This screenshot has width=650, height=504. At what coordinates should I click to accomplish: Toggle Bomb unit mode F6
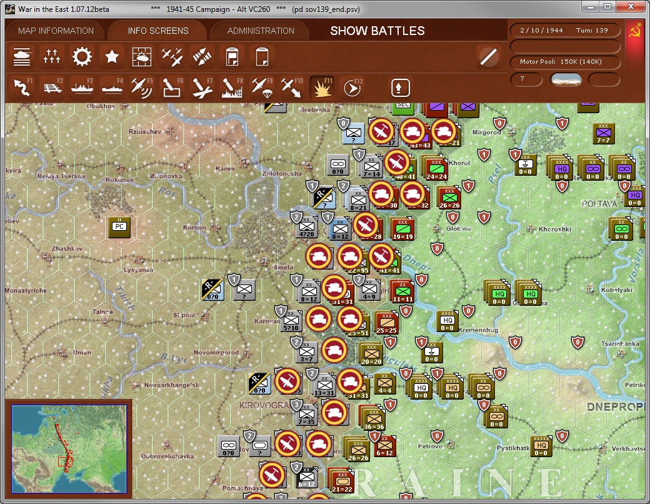(x=172, y=88)
